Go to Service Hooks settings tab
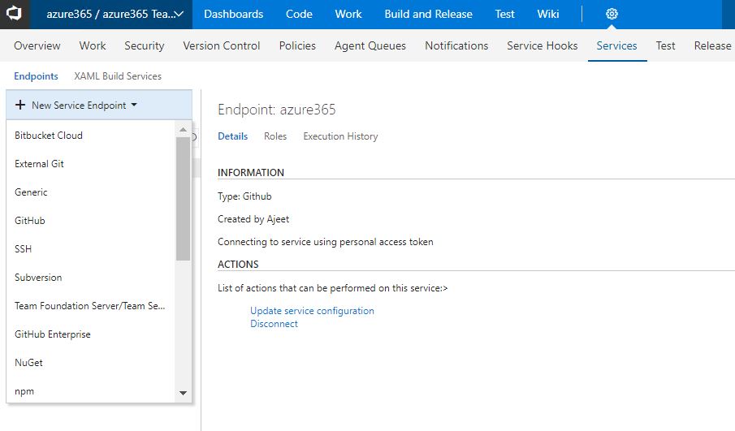Image resolution: width=735 pixels, height=431 pixels. 543,45
